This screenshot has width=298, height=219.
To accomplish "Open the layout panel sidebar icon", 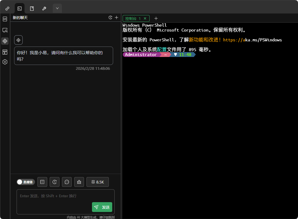I will 5,52.
